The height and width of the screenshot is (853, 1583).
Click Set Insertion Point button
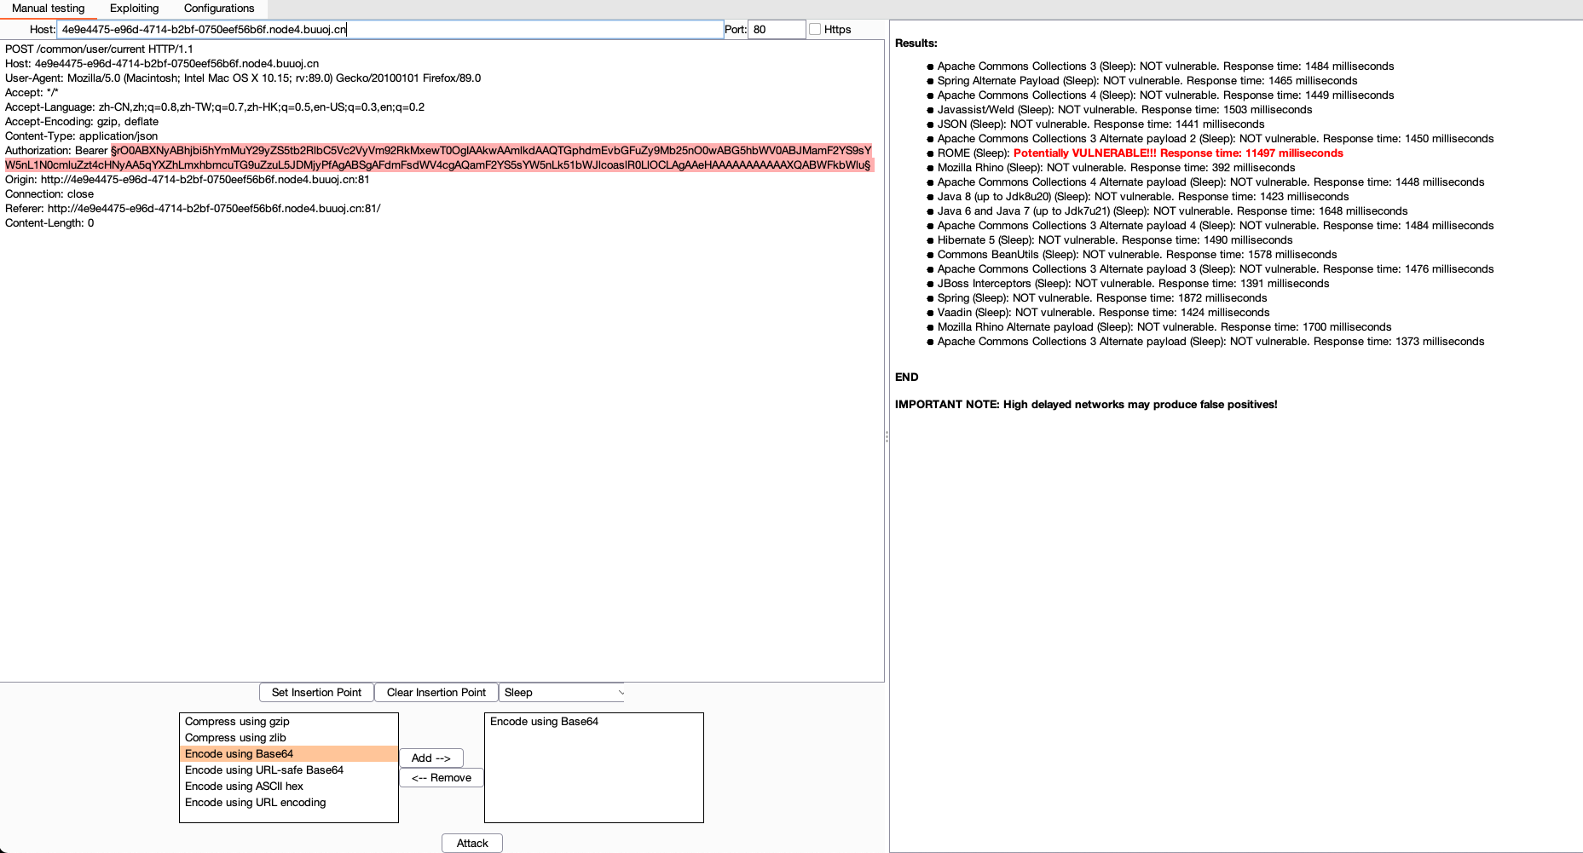click(316, 693)
